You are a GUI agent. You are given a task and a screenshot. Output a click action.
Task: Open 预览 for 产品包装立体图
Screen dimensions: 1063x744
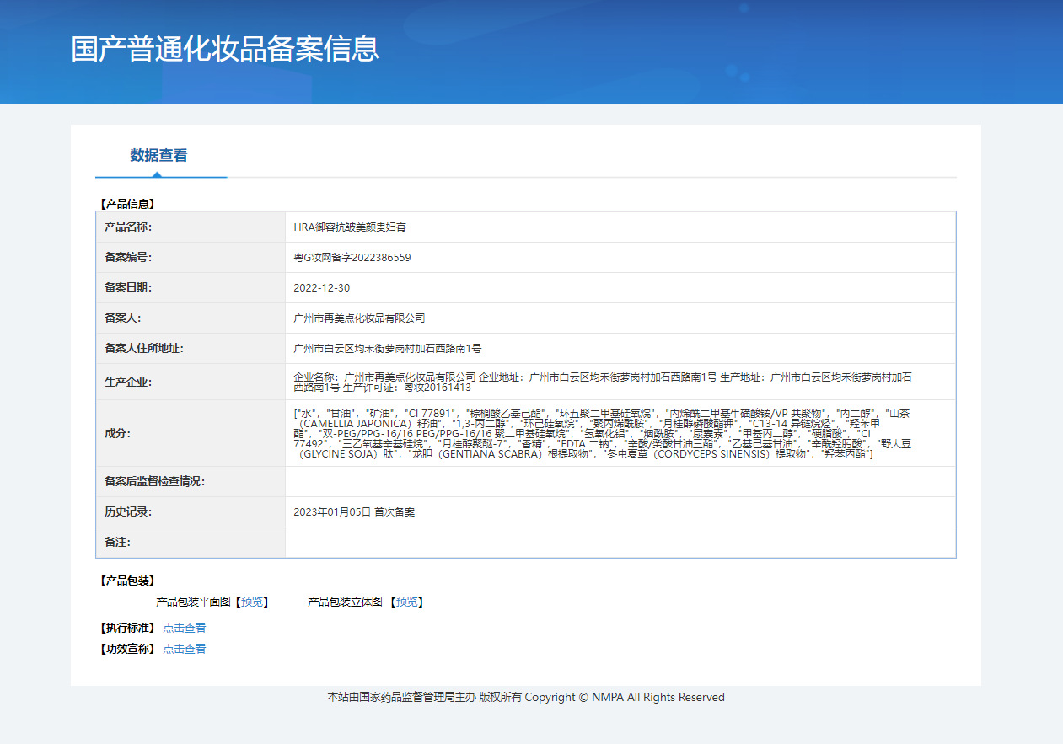click(411, 602)
